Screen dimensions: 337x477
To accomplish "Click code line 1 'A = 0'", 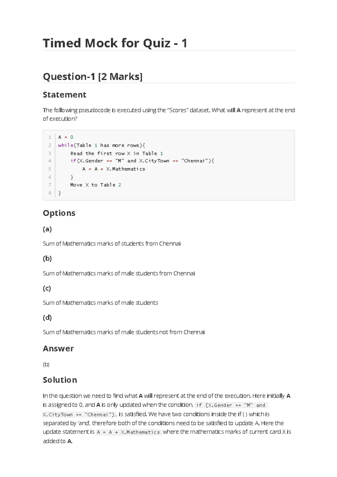I will [x=66, y=137].
